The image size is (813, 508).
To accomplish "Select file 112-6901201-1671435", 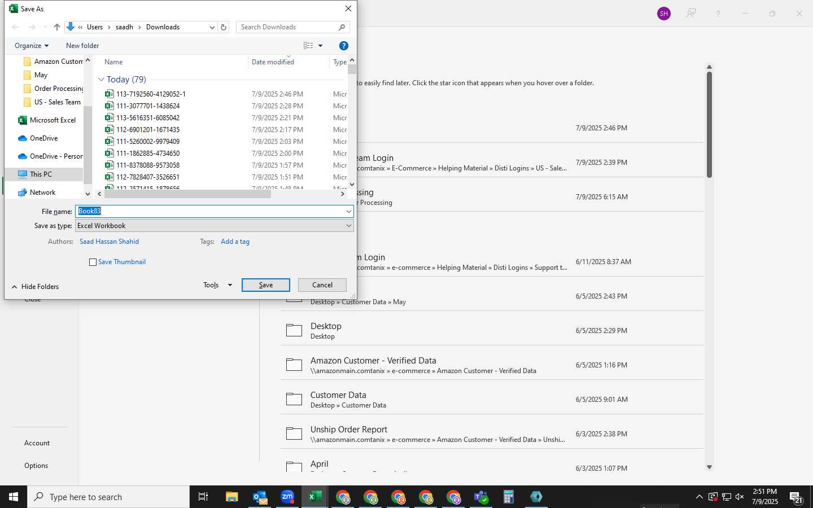I will [143, 130].
